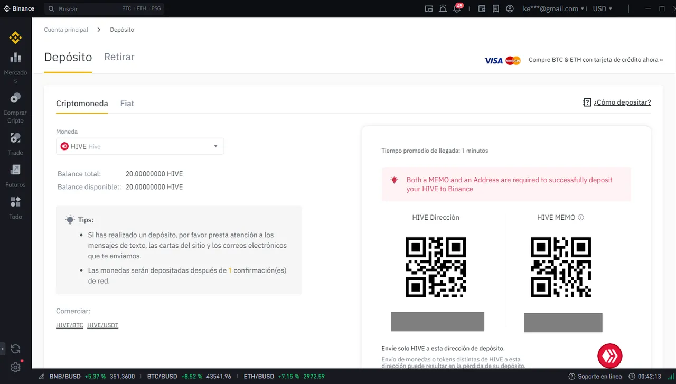Open the wallet icon in top bar
The height and width of the screenshot is (384, 676).
482,8
